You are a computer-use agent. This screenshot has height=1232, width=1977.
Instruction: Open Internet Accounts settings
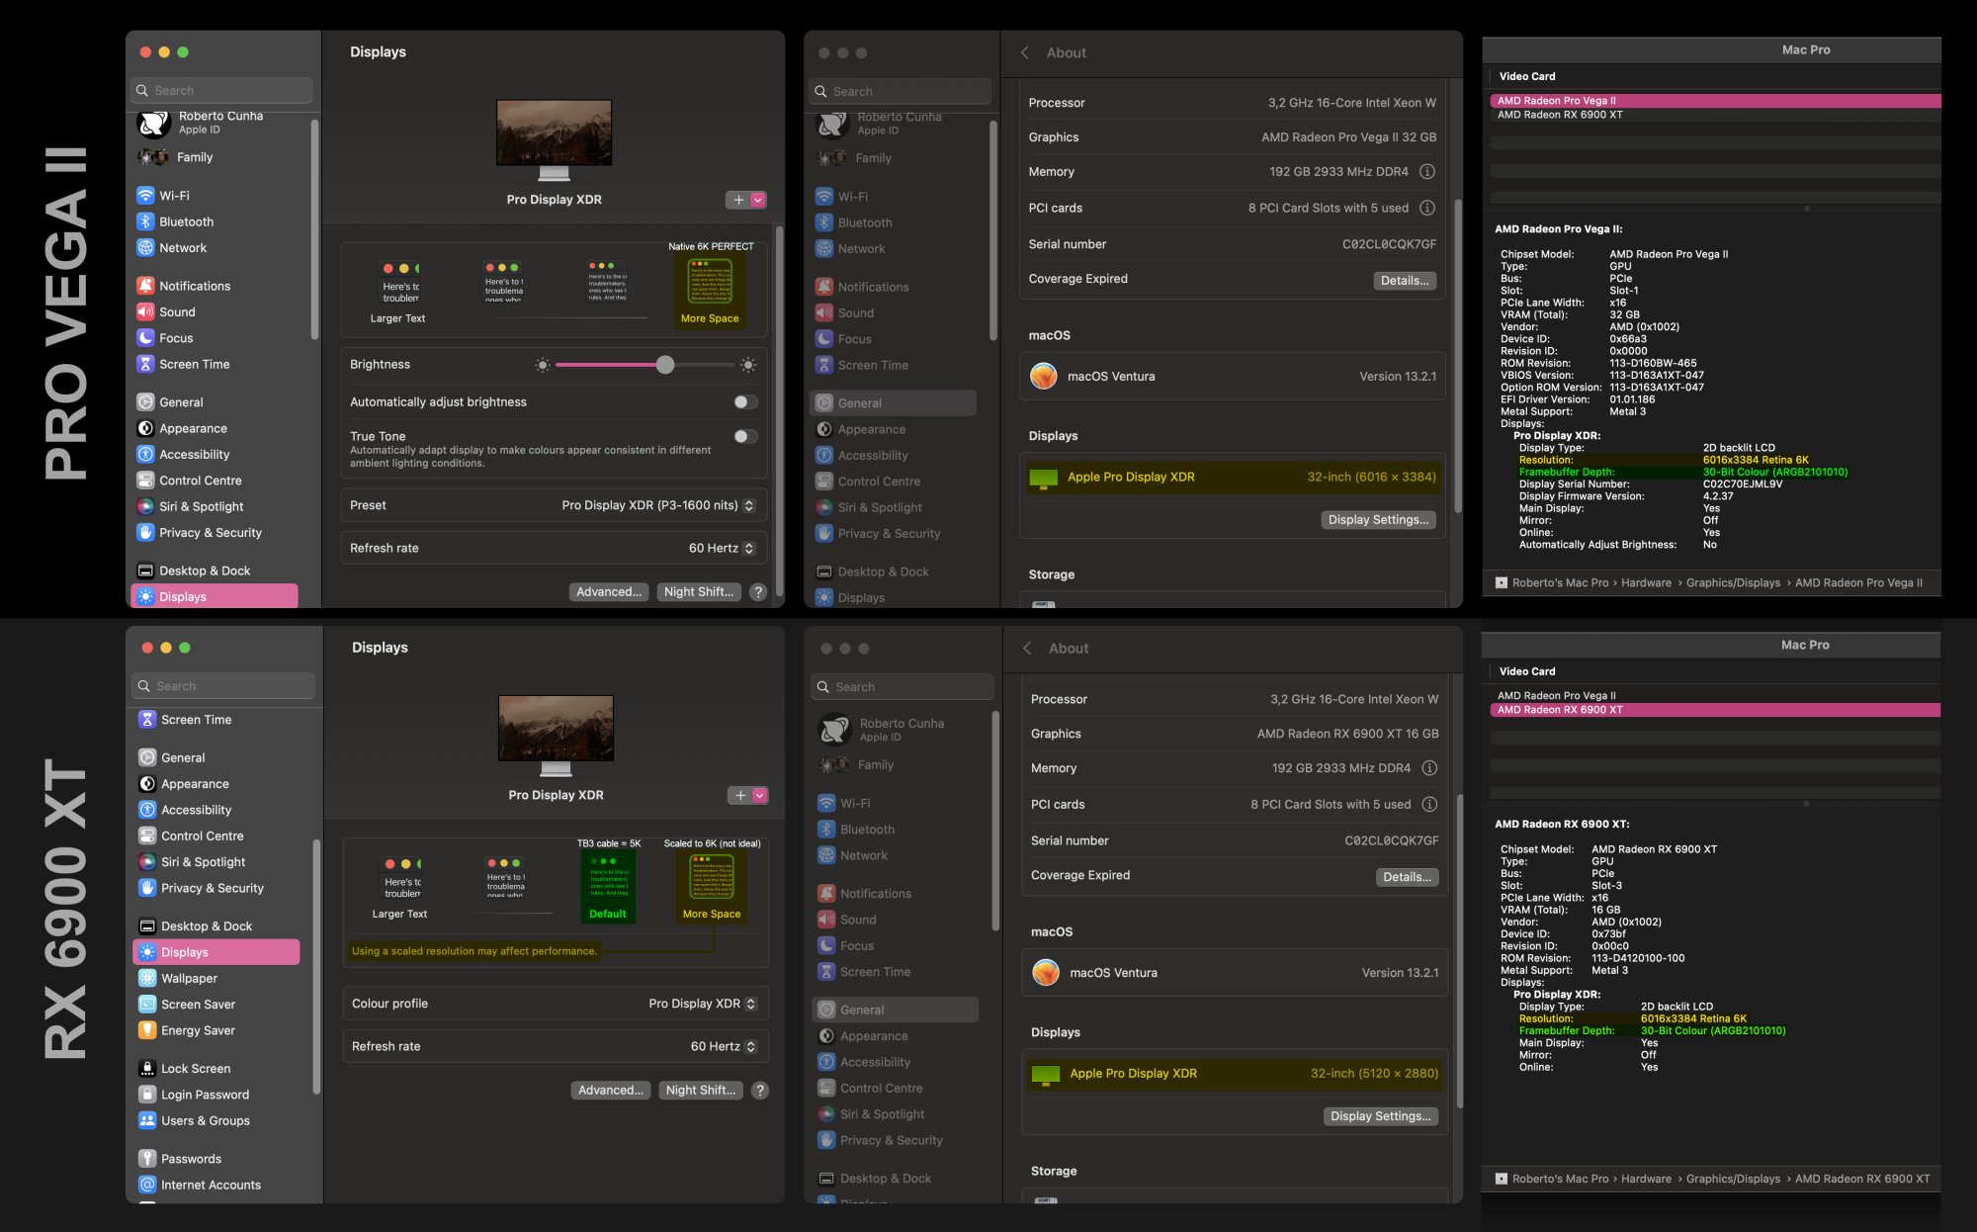[x=211, y=1185]
